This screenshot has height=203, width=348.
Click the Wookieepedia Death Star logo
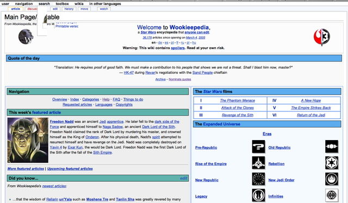click(26, 37)
